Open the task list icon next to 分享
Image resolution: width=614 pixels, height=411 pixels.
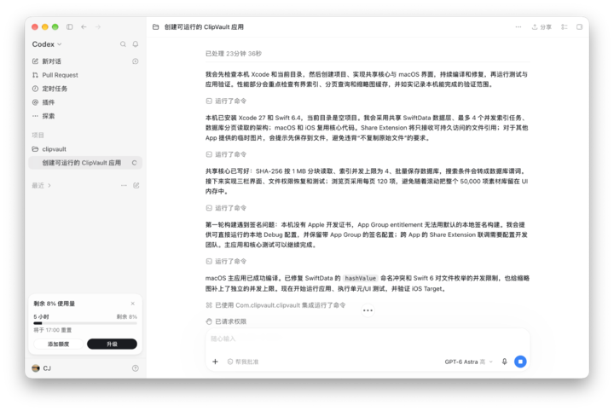[565, 27]
